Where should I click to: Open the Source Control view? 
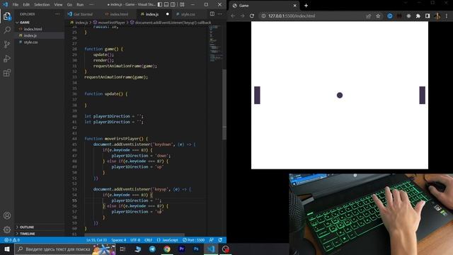[x=7, y=44]
